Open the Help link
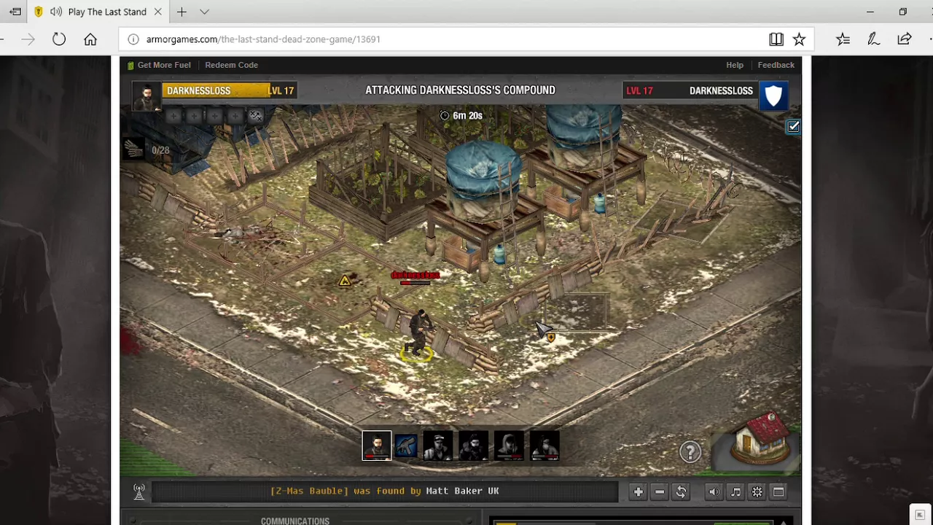Image resolution: width=933 pixels, height=525 pixels. coord(735,65)
